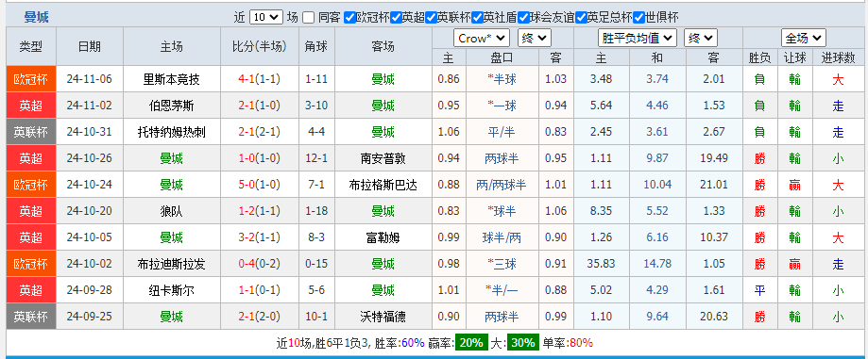Viewport: 868px width, 359px height.
Task: Uncheck the 球会友谊 filter checkbox
Action: (x=523, y=17)
